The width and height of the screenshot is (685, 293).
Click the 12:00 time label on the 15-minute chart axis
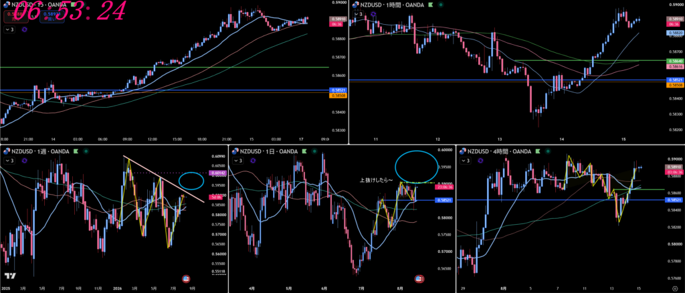pyautogui.click(x=153, y=139)
